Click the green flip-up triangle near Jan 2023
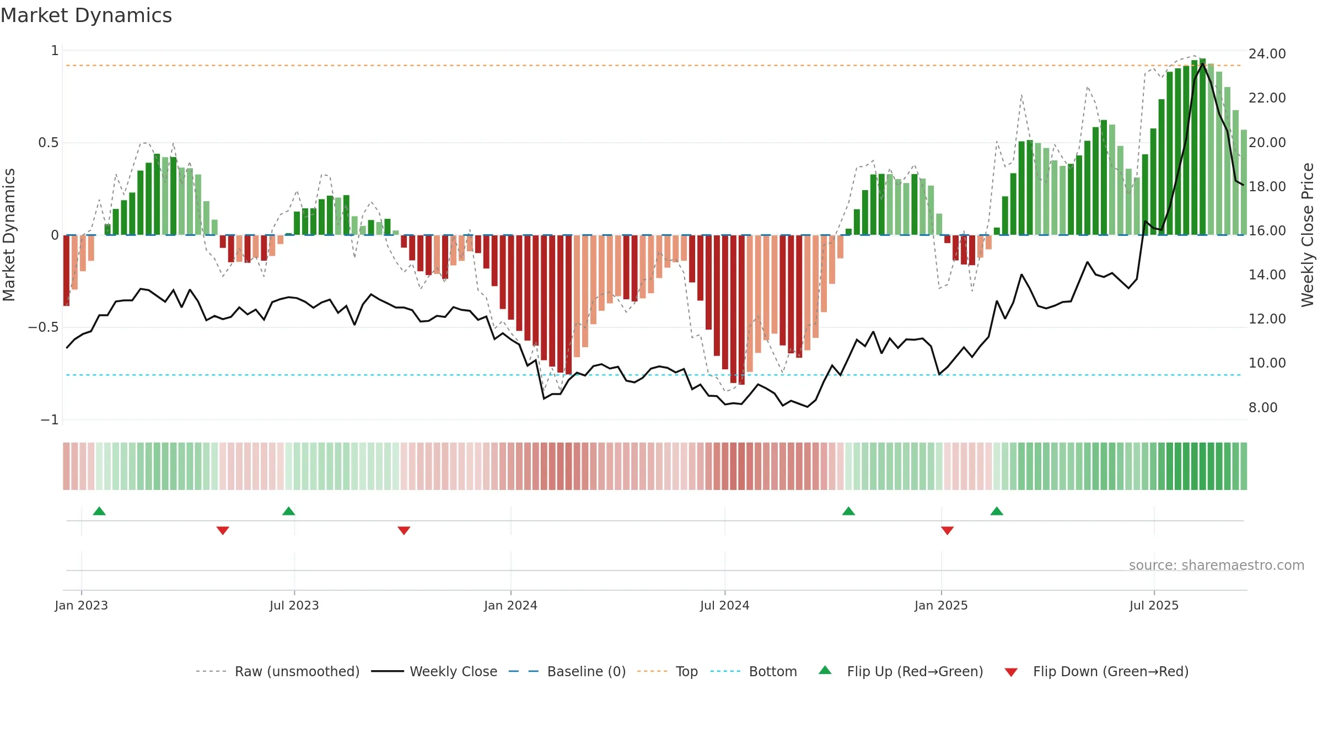Image resolution: width=1323 pixels, height=744 pixels. click(x=99, y=511)
